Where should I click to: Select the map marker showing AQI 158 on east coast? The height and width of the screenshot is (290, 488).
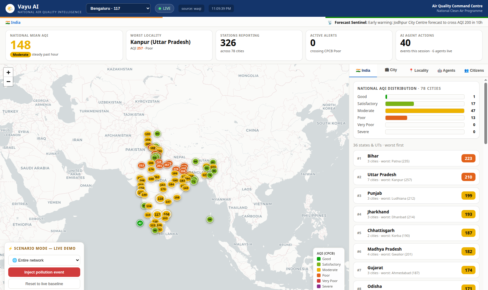tap(177, 198)
